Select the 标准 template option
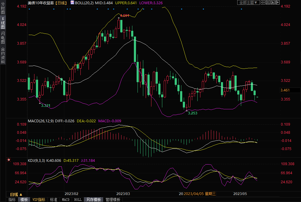The image size is (301, 202). 53,200
